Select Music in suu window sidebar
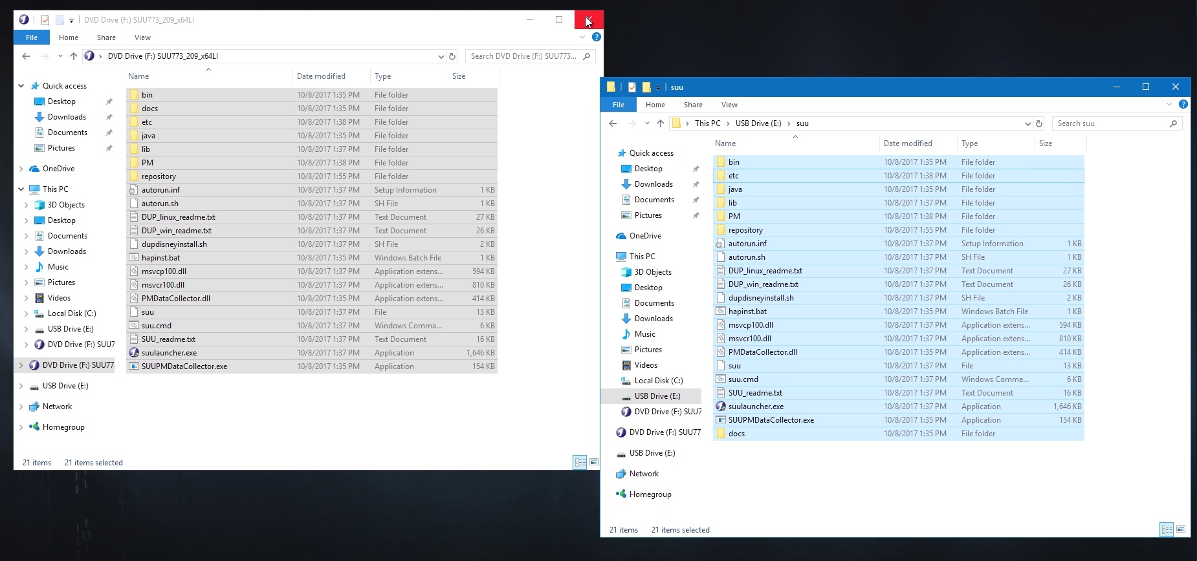The height and width of the screenshot is (561, 1197). (x=645, y=334)
